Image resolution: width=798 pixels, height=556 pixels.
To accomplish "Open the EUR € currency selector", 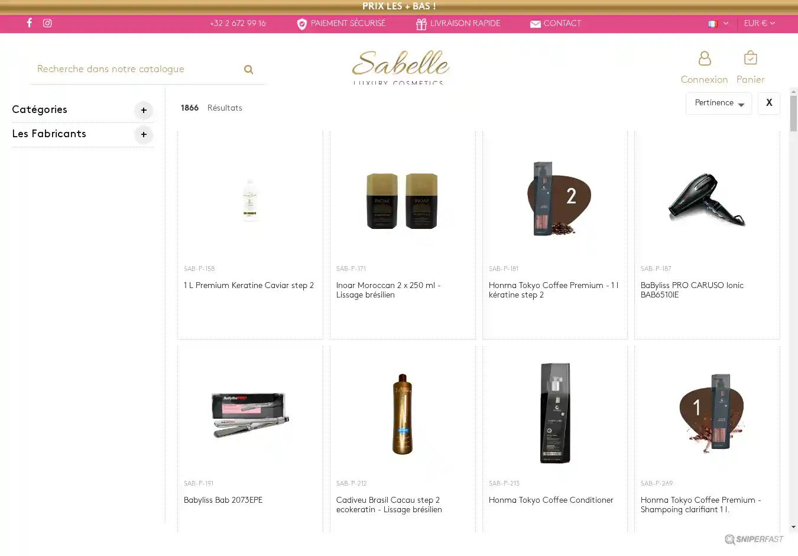I will pos(759,24).
